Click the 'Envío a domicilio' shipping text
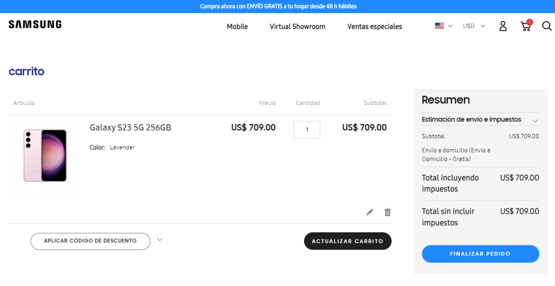 tap(456, 155)
